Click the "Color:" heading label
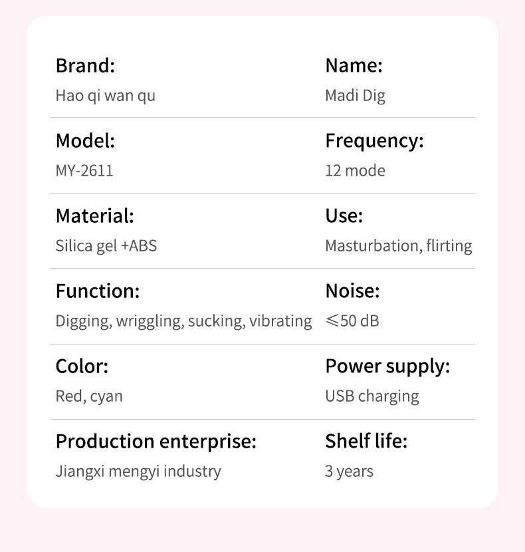 [82, 366]
